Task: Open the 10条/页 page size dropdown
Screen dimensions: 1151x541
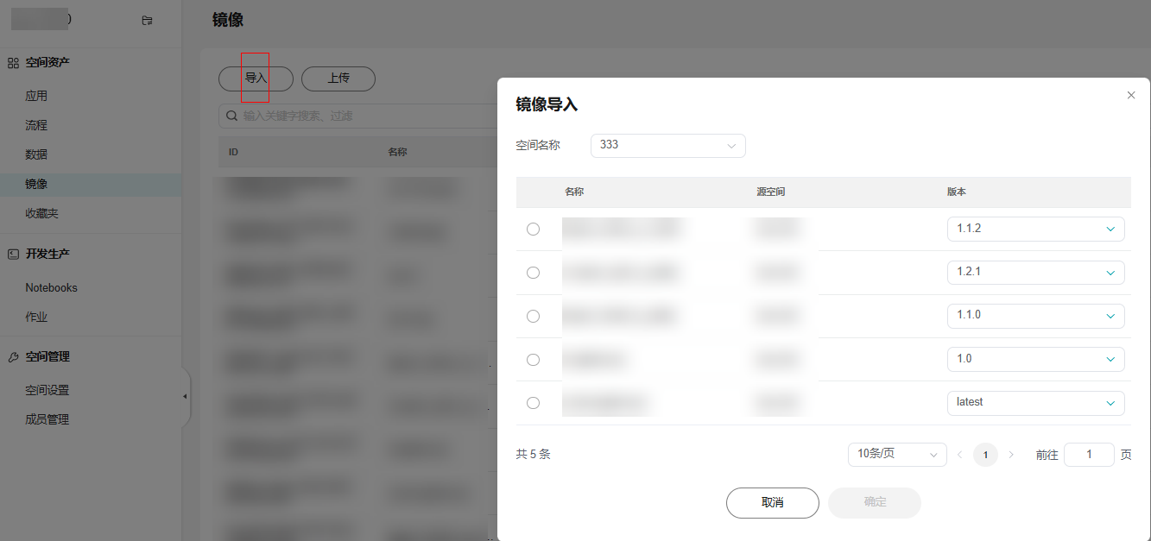Action: (x=897, y=454)
